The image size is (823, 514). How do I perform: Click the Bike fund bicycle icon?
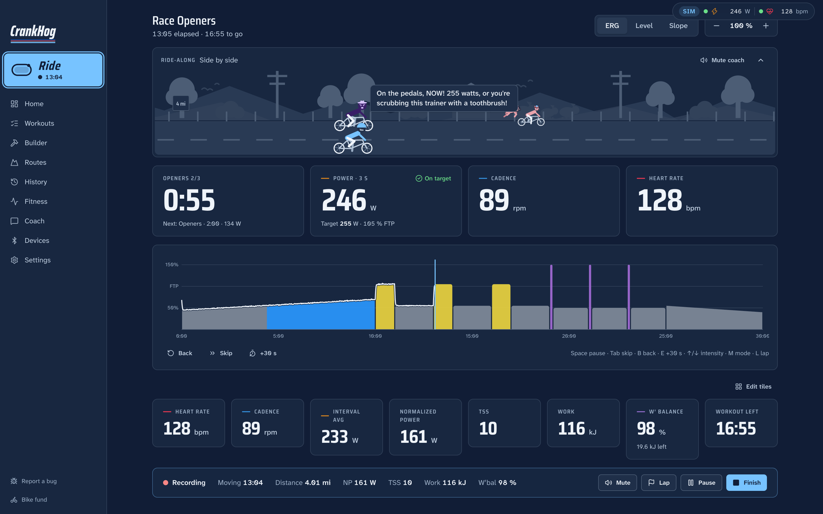pos(14,500)
